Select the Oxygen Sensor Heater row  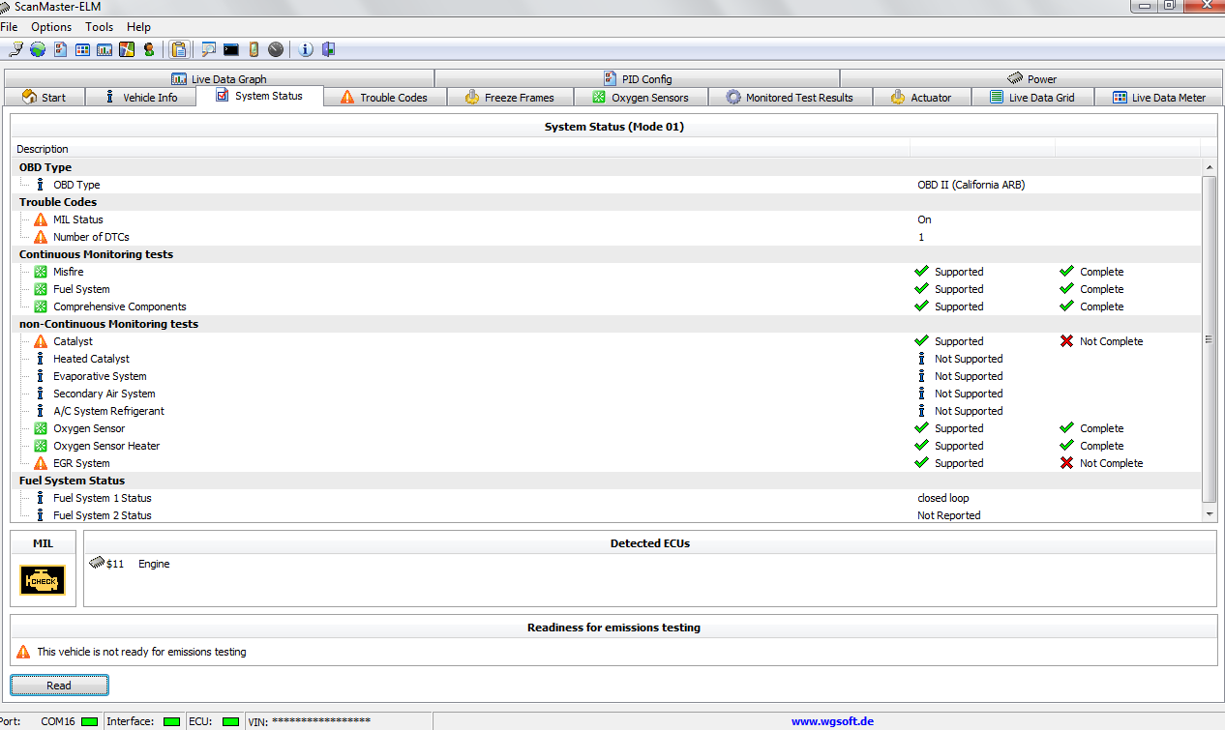pos(608,446)
